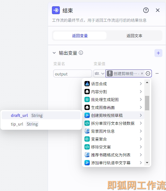Remove the output variable with minus icon
The image size is (166, 191).
tap(157, 73)
